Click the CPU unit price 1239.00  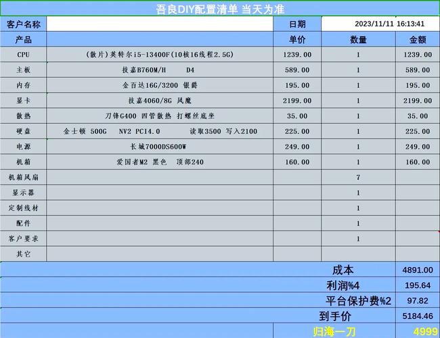click(x=297, y=55)
